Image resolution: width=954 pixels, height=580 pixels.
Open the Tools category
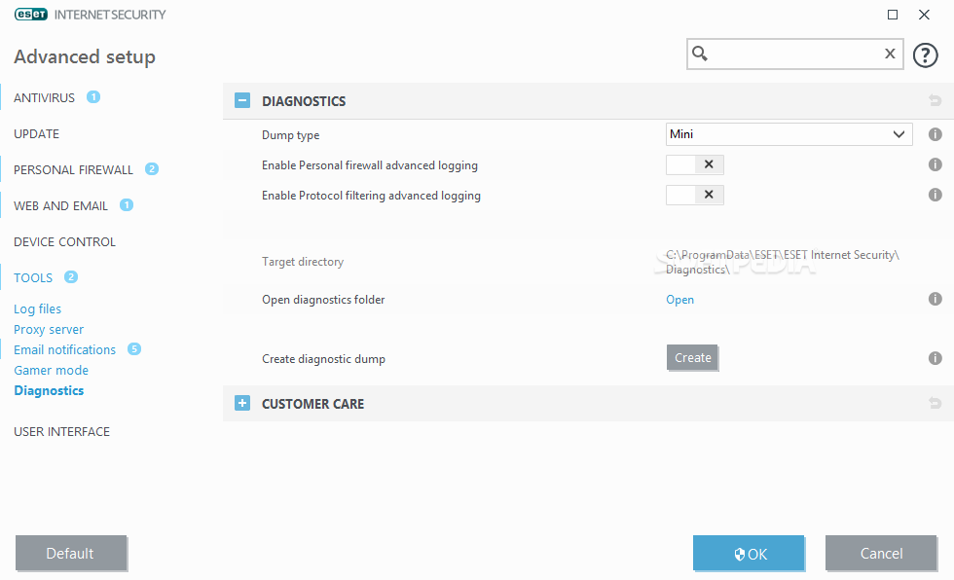click(x=33, y=278)
